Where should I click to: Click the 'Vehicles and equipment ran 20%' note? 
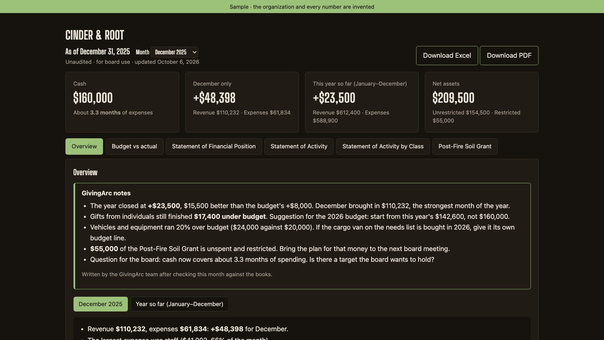coord(302,233)
